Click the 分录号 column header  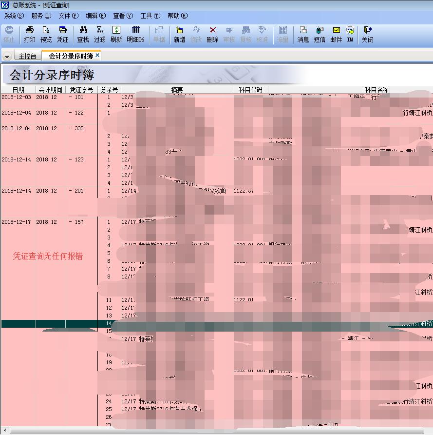(109, 90)
